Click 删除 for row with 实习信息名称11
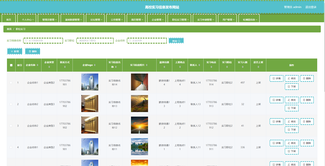325x166 pixels. (x=307, y=143)
